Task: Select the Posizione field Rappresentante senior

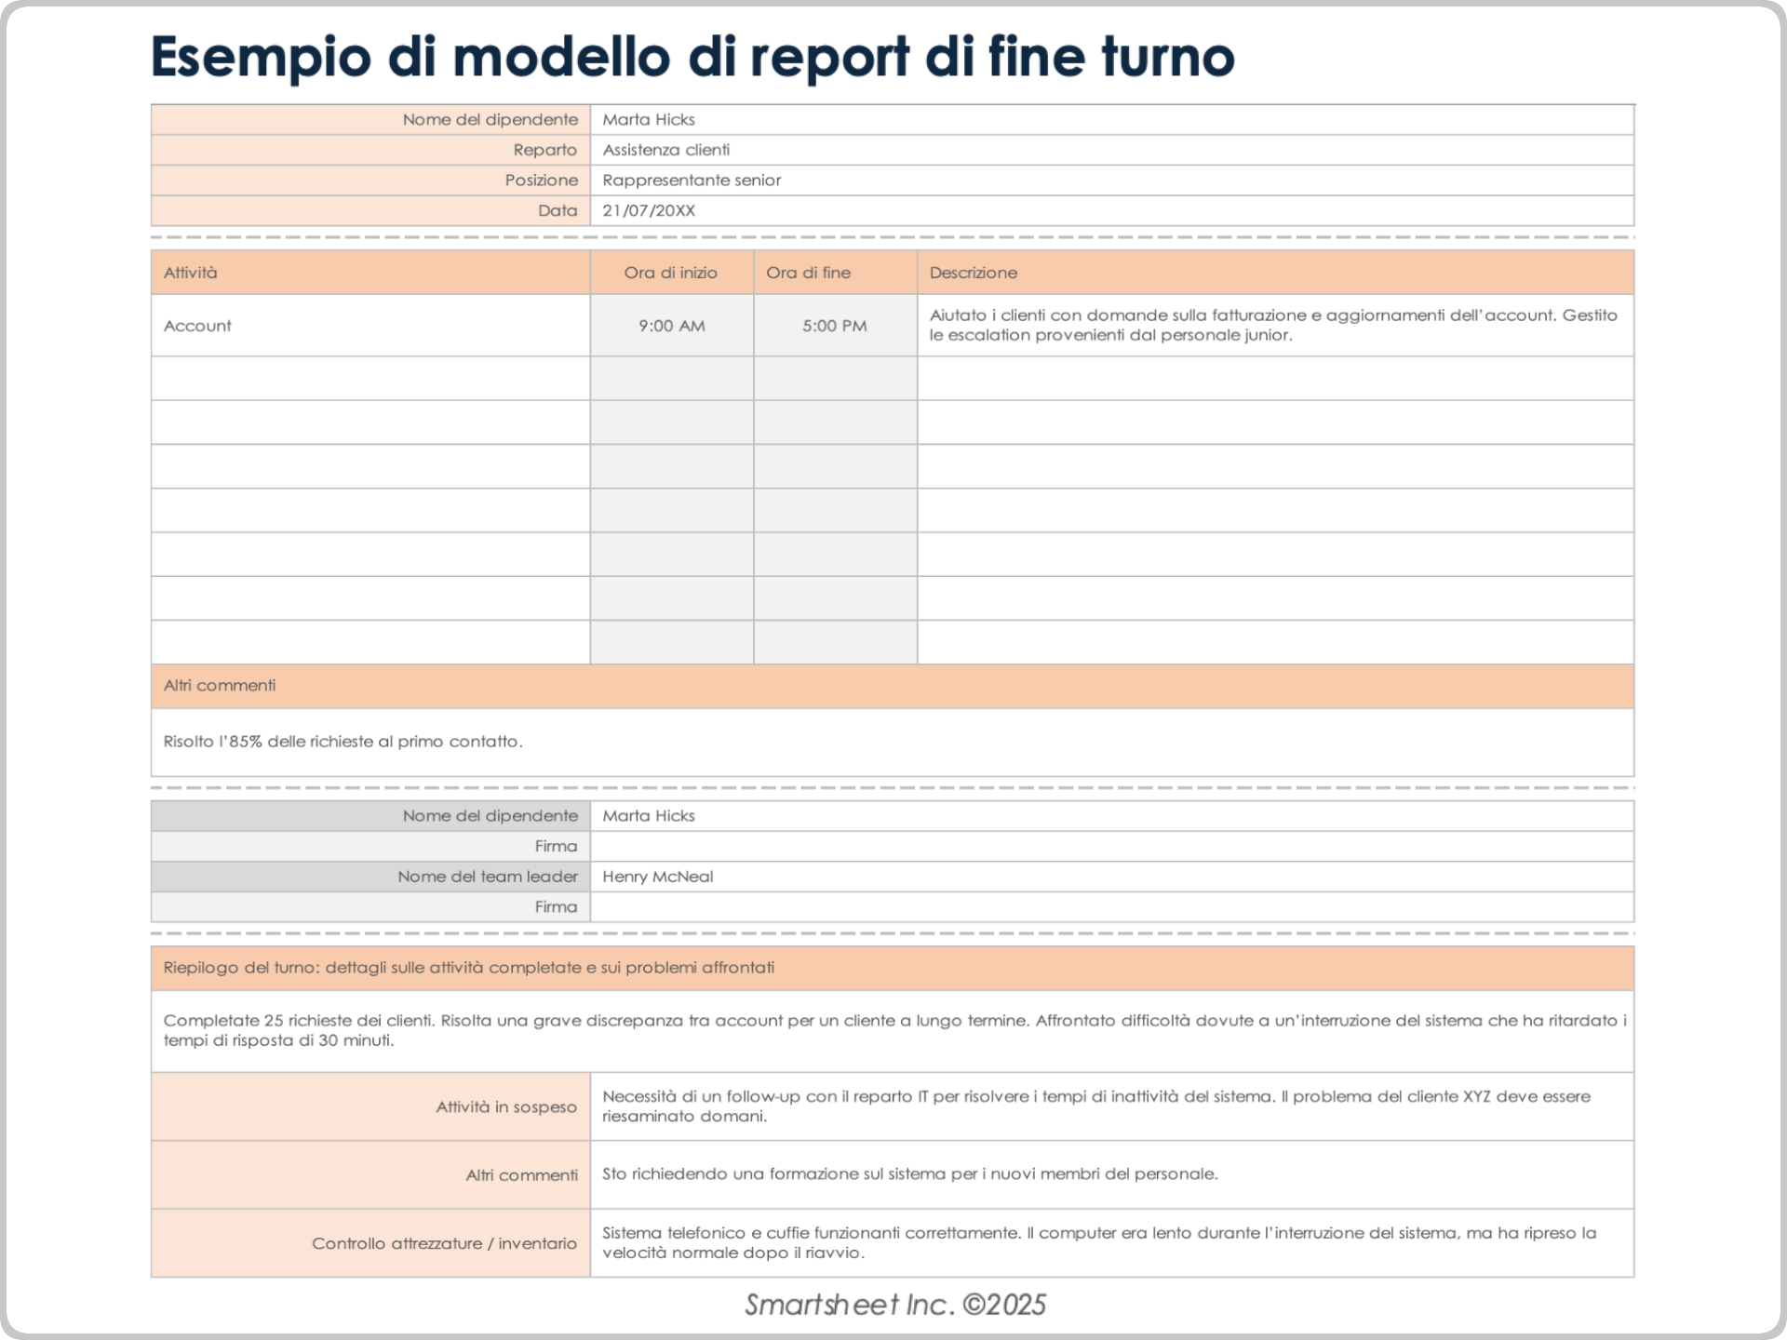Action: pyautogui.click(x=692, y=180)
